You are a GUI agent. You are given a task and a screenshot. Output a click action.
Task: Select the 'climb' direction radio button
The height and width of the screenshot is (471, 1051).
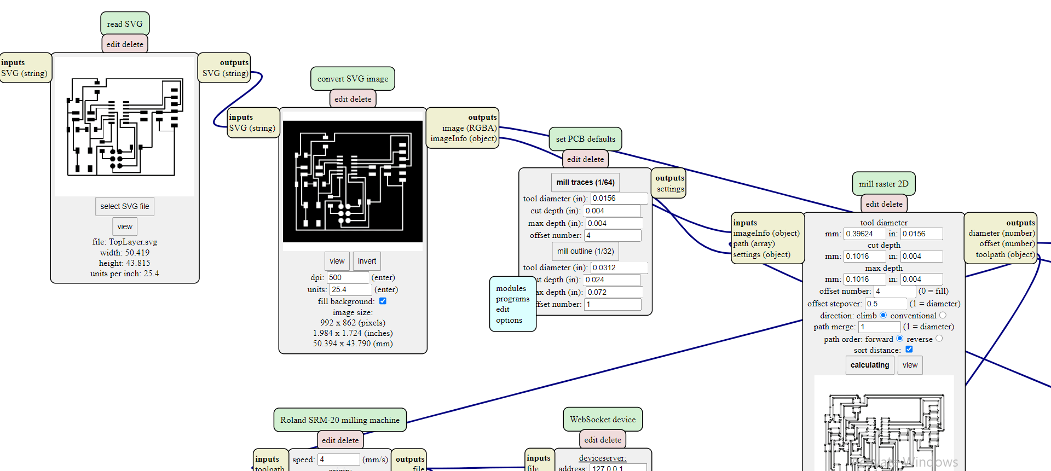[883, 315]
